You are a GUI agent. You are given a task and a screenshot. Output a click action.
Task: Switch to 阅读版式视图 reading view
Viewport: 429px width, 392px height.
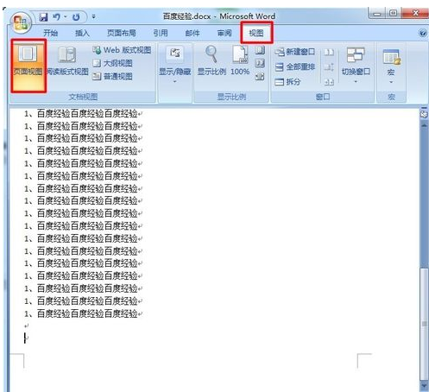(x=67, y=61)
